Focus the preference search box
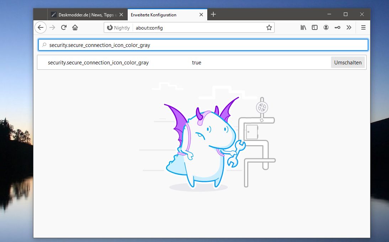The width and height of the screenshot is (389, 242). click(x=203, y=45)
